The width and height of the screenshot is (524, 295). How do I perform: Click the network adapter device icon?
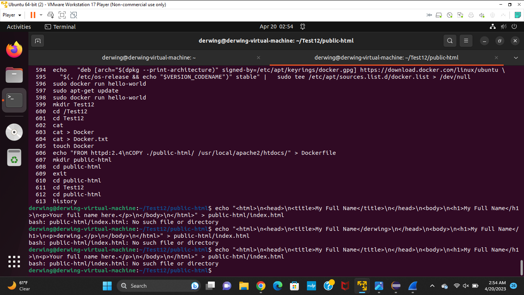[460, 15]
